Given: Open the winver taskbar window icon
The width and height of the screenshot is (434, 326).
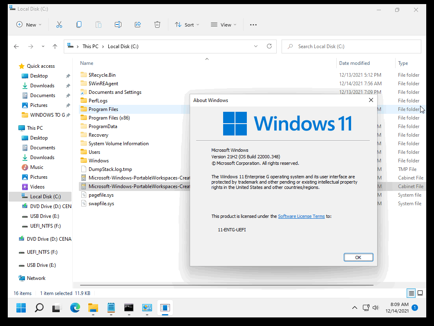Looking at the screenshot, I should (165, 308).
